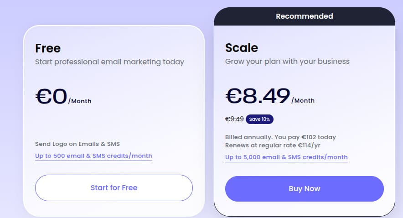Select the Recommended banner on Scale plan
Image resolution: width=403 pixels, height=218 pixels.
pyautogui.click(x=304, y=16)
